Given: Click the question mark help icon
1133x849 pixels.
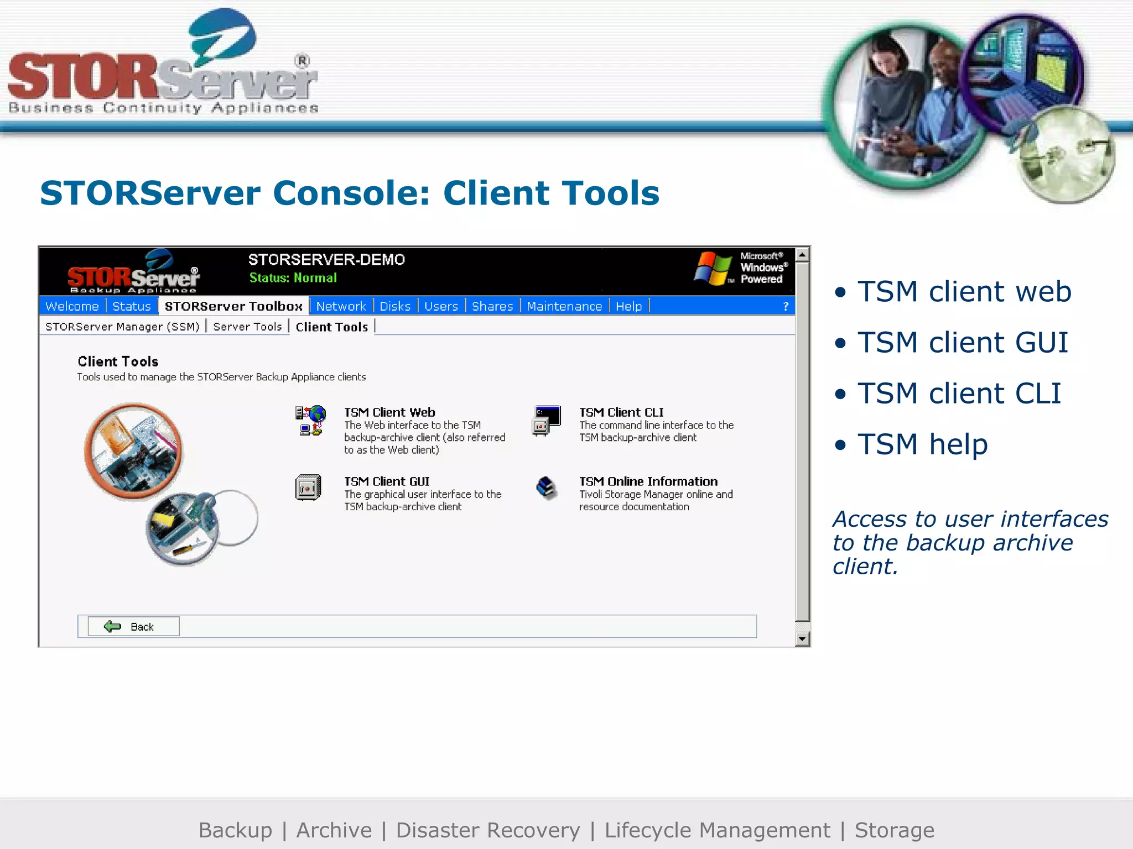Looking at the screenshot, I should click(786, 306).
